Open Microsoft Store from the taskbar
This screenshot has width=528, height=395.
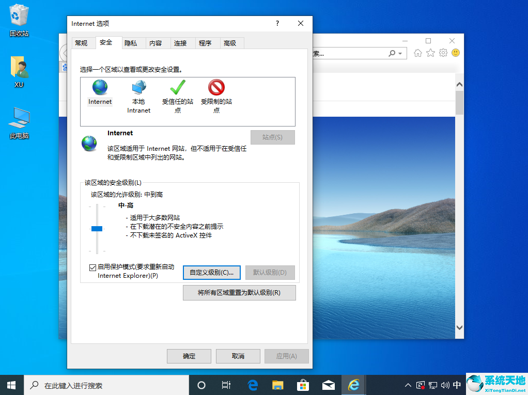303,385
